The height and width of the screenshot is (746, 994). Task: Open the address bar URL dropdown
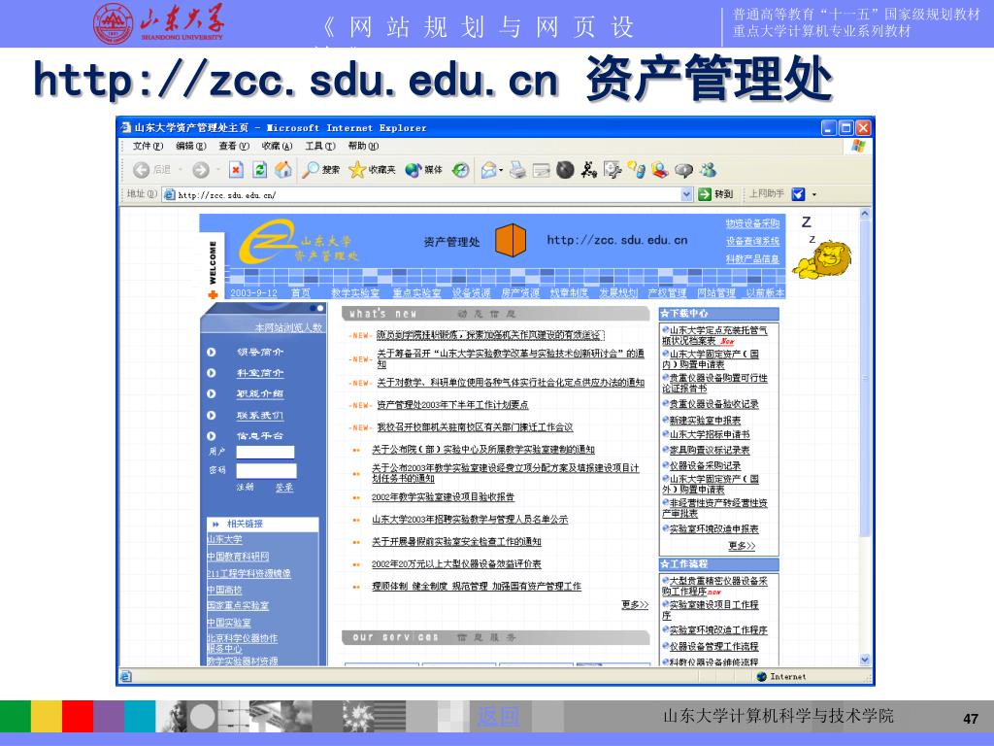pos(686,194)
